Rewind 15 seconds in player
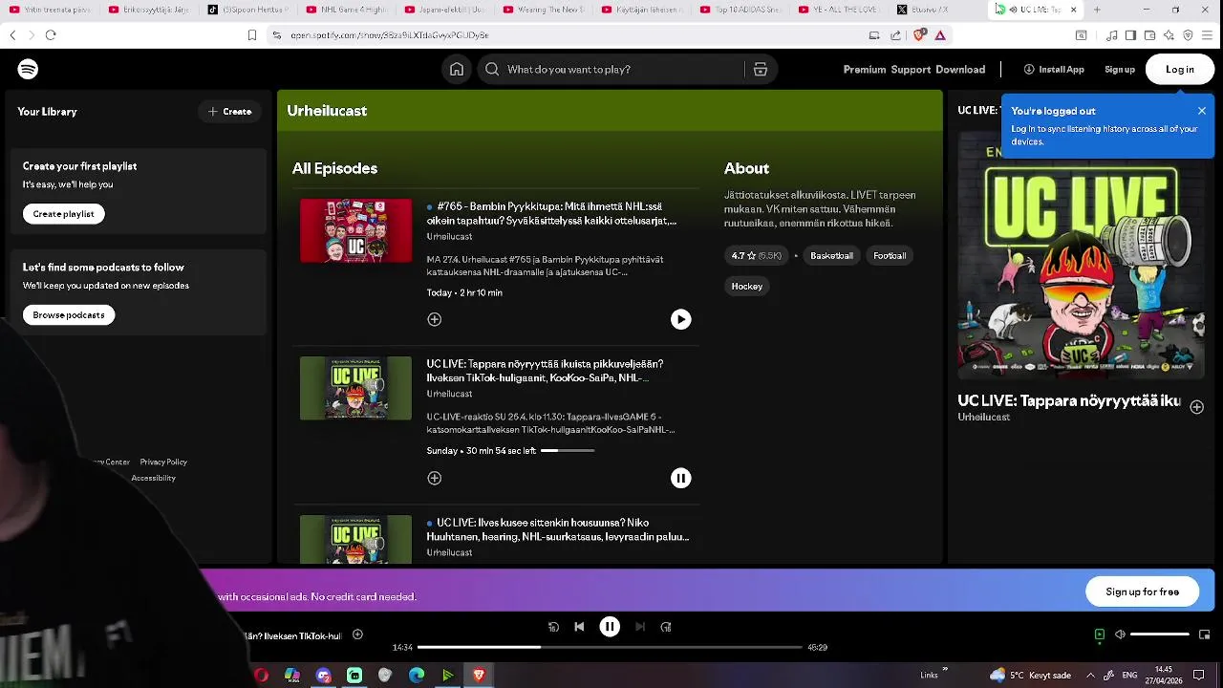This screenshot has height=688, width=1223. [x=553, y=627]
